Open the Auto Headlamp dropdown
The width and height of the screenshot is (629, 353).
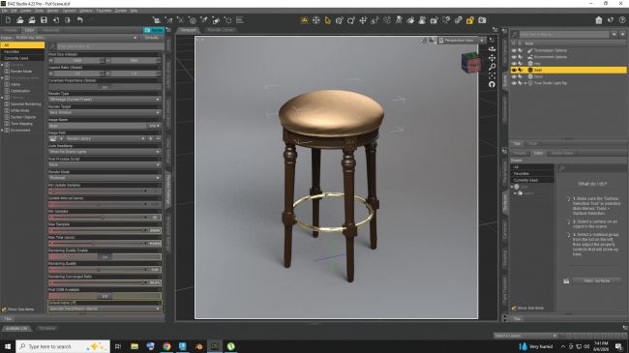(x=105, y=152)
